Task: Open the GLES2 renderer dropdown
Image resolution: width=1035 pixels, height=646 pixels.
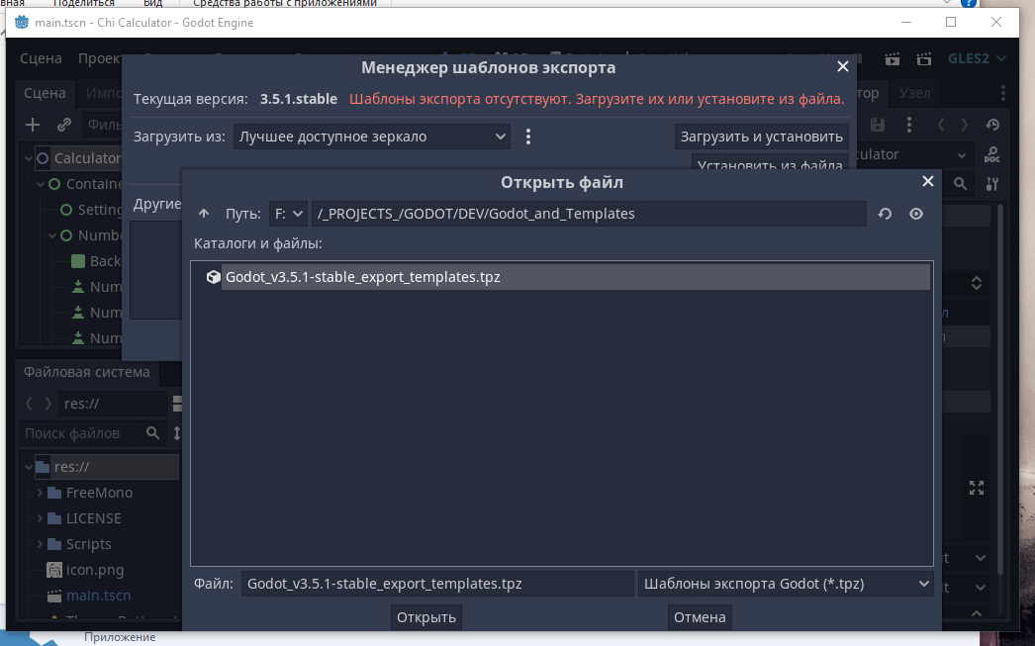Action: click(977, 58)
